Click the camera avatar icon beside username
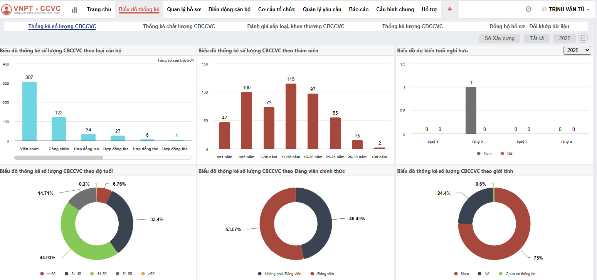Screen dimensions: 597x280 544,9
